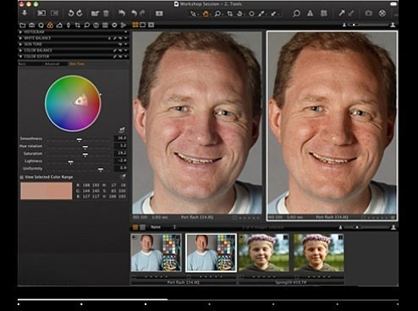Click the skin tone selection on color wheel
This screenshot has height=311, width=418.
(x=81, y=101)
